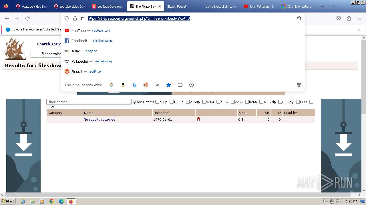The height and width of the screenshot is (205, 366).
Task: Launch Chrome from the taskbar
Action: point(52,201)
